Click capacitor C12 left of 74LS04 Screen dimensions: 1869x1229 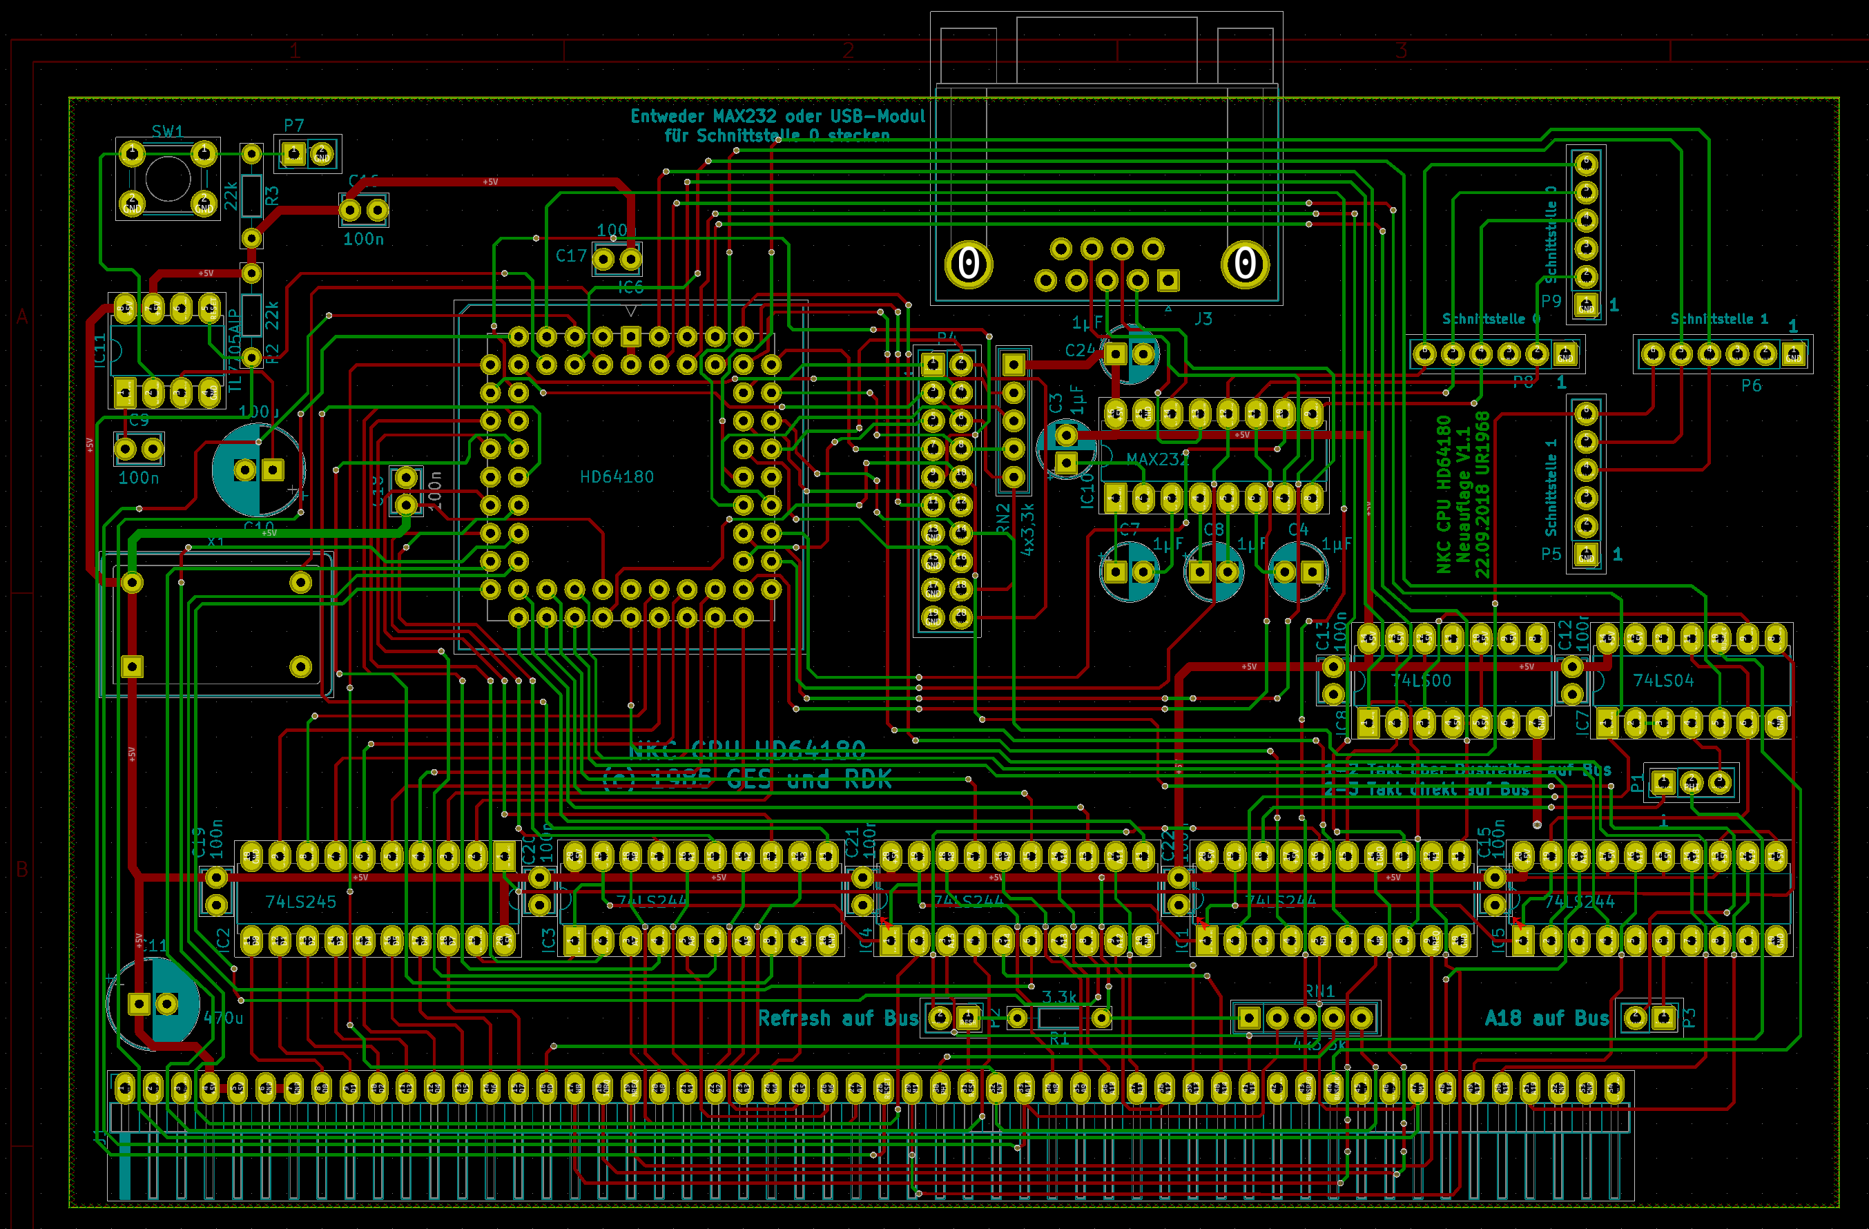click(1571, 680)
